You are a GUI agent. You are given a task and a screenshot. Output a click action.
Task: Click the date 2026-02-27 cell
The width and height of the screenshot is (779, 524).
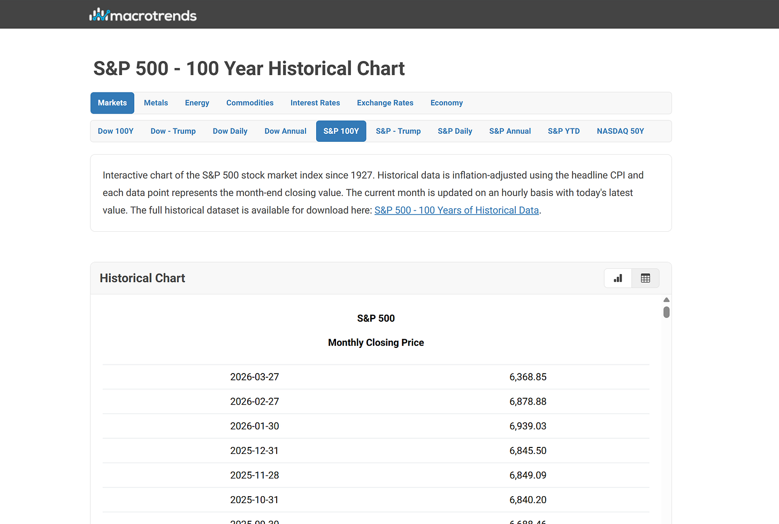(255, 401)
